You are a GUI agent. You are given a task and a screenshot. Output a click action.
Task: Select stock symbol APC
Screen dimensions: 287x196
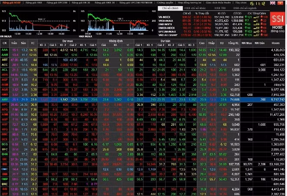5,105
